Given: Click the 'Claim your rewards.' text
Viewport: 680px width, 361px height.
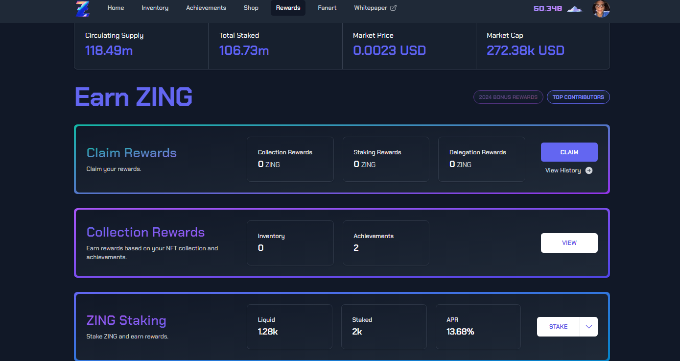Looking at the screenshot, I should pos(114,169).
